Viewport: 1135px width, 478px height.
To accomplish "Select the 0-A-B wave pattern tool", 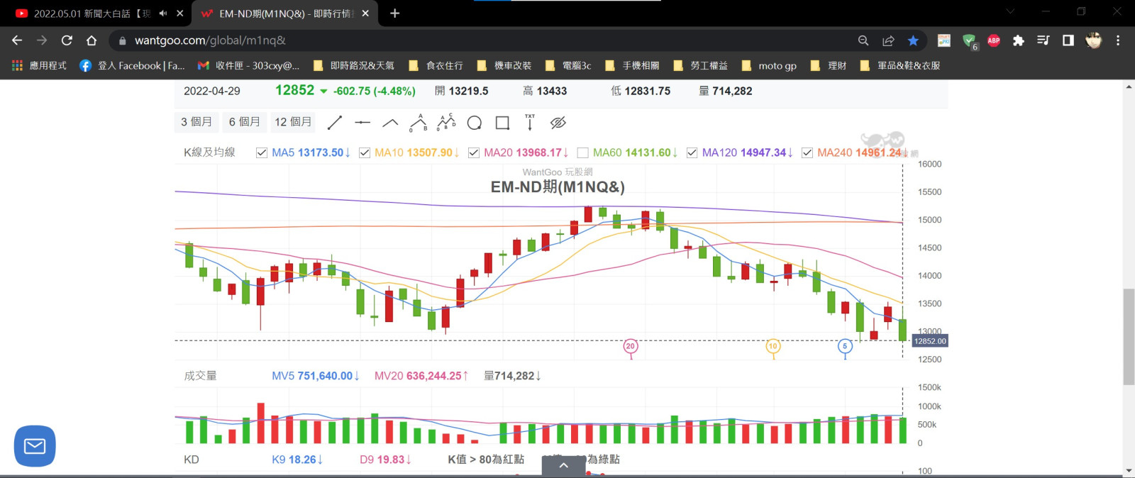I will 419,123.
